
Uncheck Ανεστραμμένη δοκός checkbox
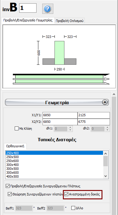(66, 194)
